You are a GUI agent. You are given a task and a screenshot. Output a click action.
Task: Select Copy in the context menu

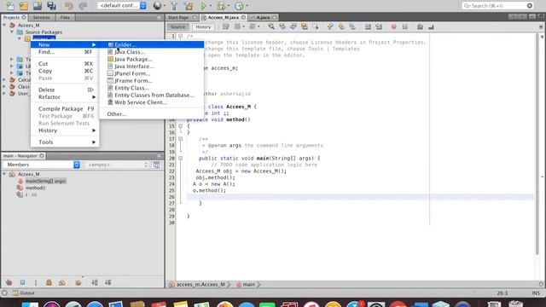[x=65, y=71]
